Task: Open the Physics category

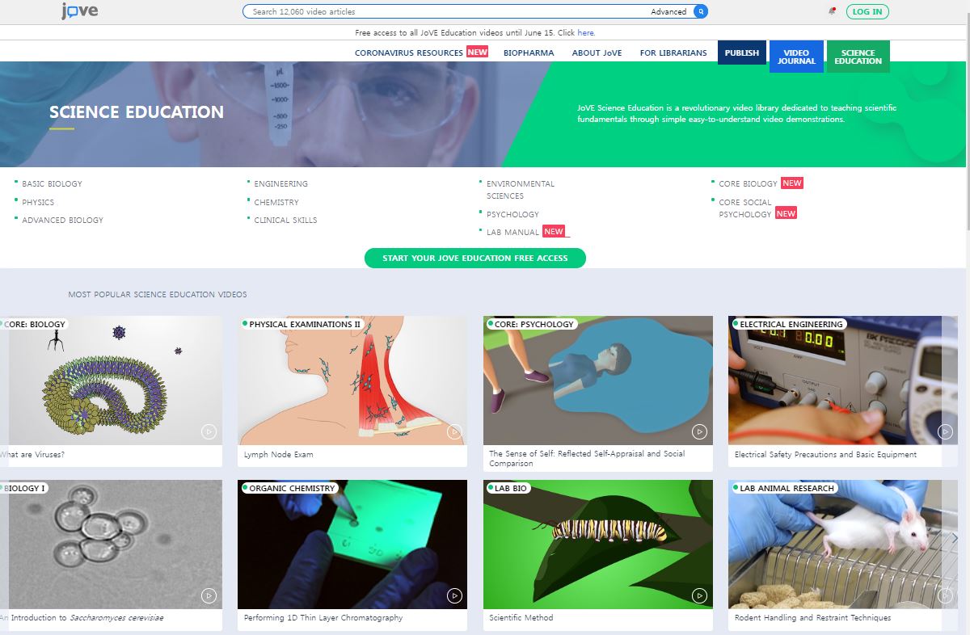Action: click(38, 202)
